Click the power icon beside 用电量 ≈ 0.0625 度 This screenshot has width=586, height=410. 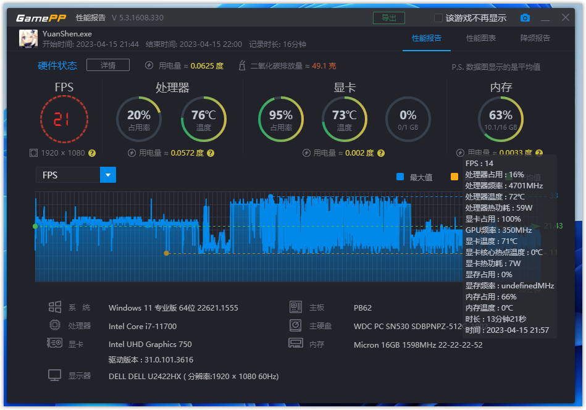[149, 65]
